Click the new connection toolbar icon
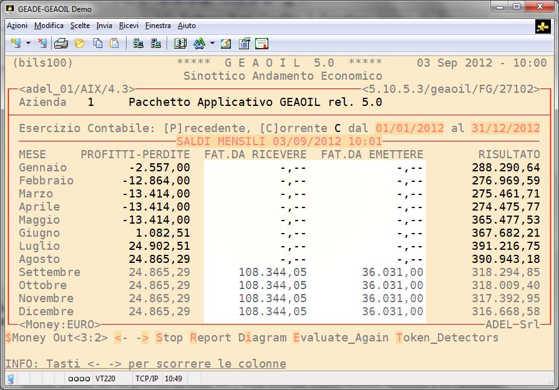559x390 pixels. (16, 44)
